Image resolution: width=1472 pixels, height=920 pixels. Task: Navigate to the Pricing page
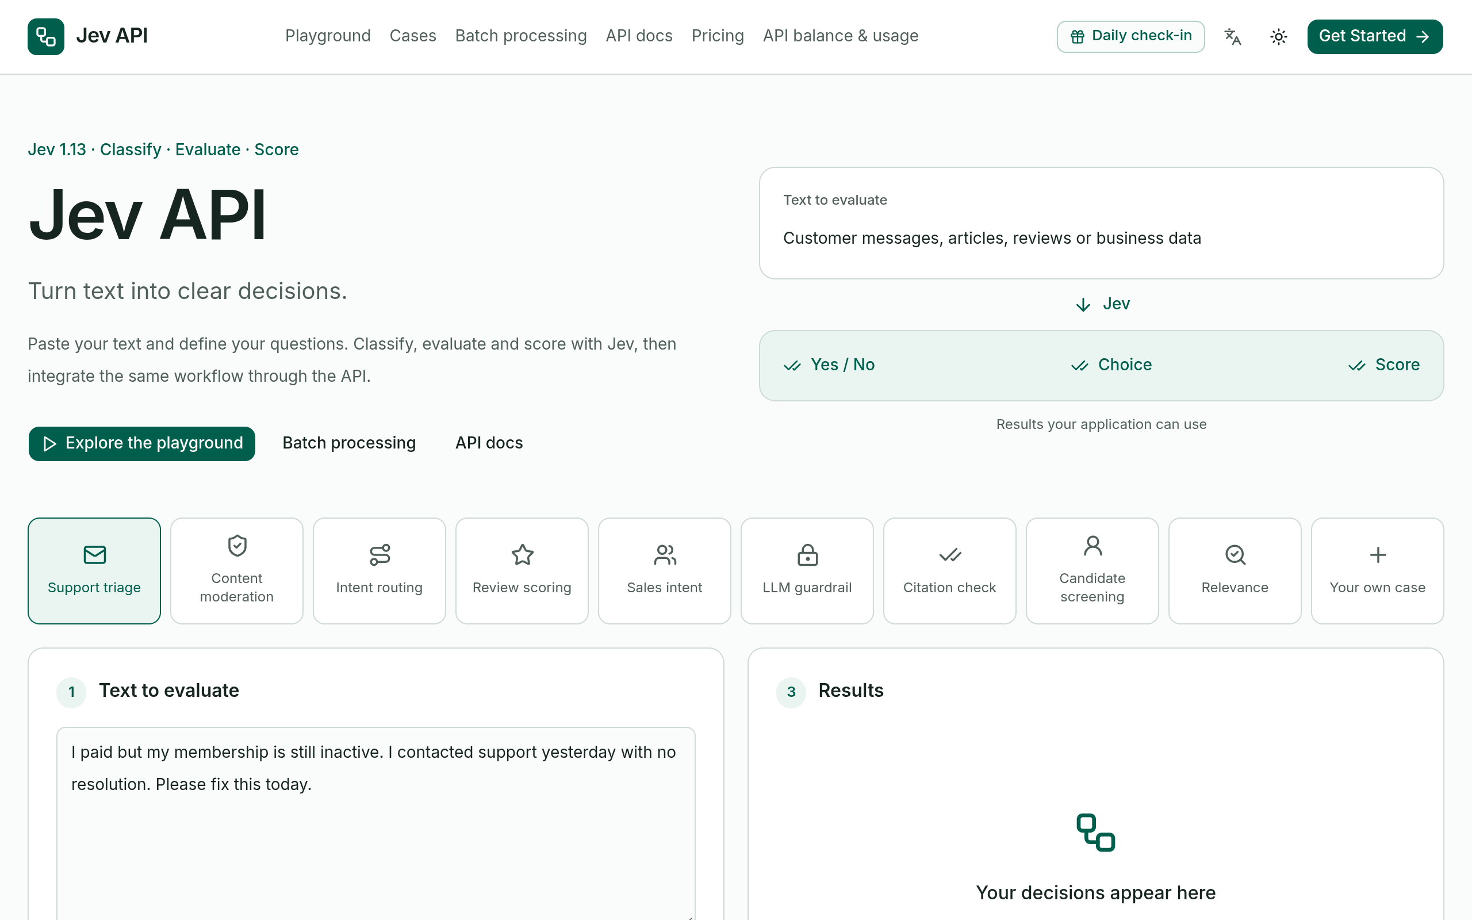(x=718, y=36)
